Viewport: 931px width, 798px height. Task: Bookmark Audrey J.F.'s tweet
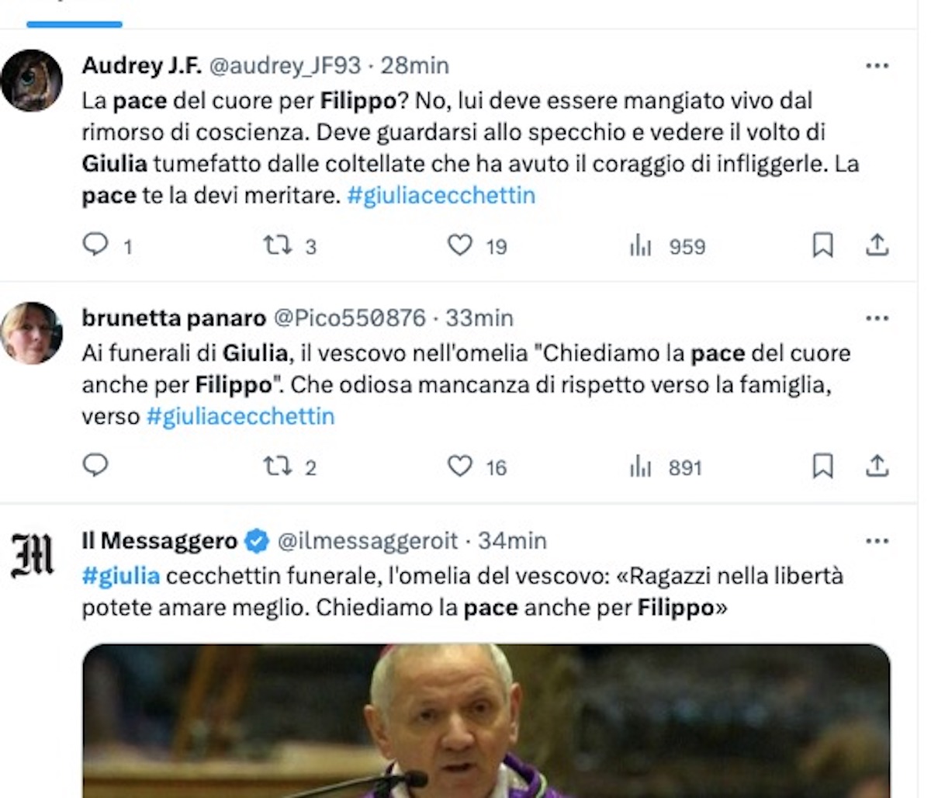coord(822,245)
